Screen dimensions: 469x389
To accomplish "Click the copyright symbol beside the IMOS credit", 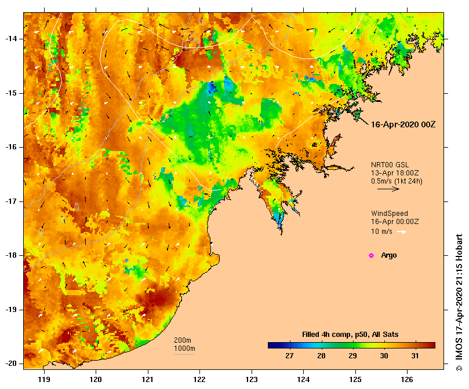I will 459,369.
